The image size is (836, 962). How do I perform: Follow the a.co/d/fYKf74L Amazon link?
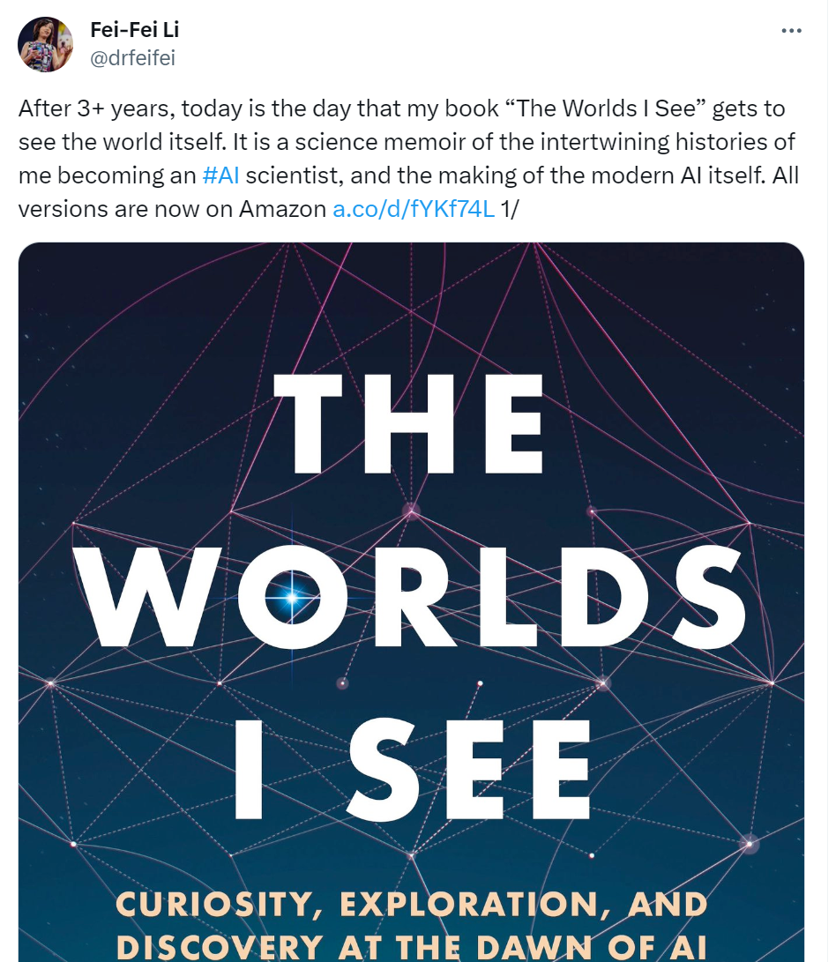[x=414, y=208]
